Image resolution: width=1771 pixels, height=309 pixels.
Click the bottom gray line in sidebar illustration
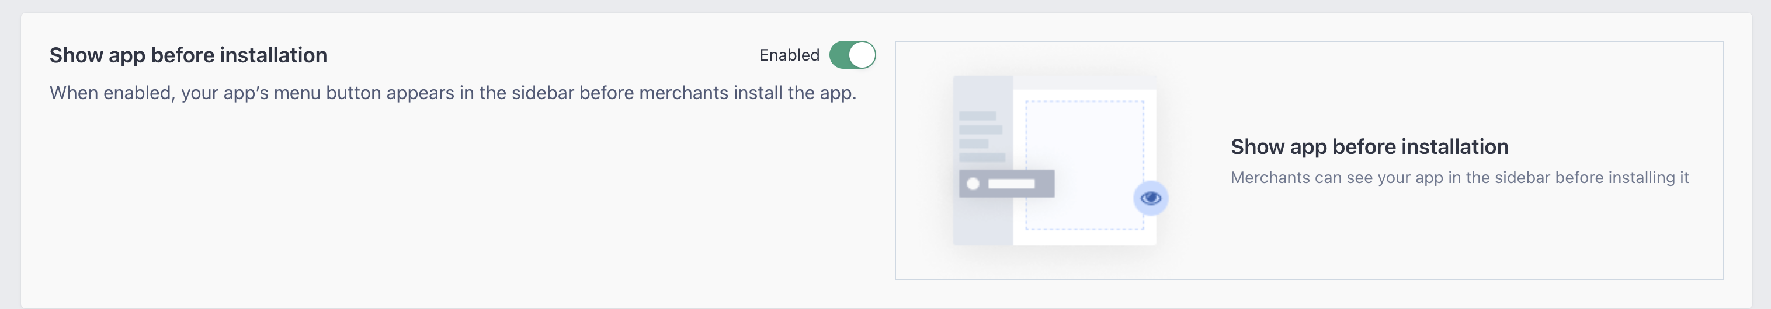(x=982, y=157)
